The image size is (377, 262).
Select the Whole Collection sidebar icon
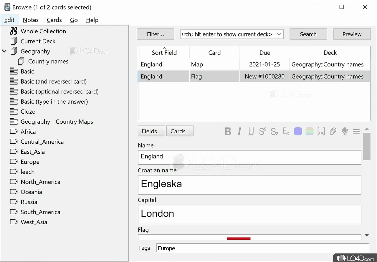pos(14,31)
